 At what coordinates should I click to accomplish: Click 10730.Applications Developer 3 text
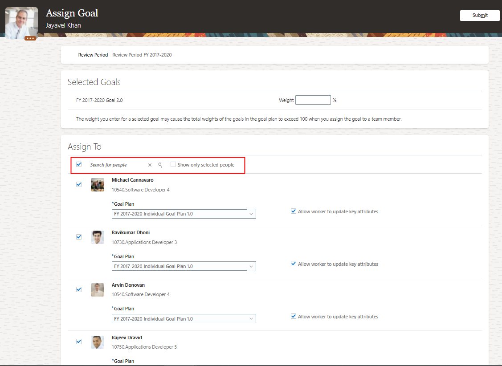(144, 242)
